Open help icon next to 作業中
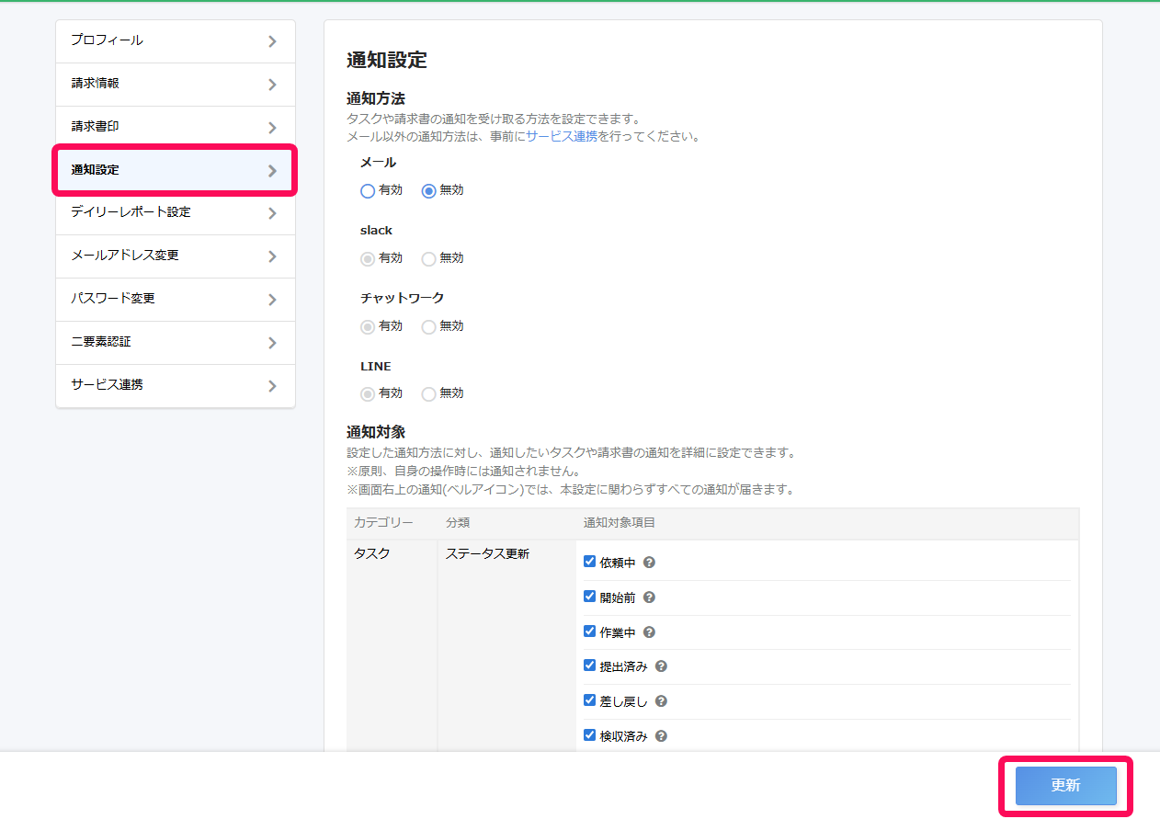Image resolution: width=1160 pixels, height=819 pixels. (x=649, y=632)
